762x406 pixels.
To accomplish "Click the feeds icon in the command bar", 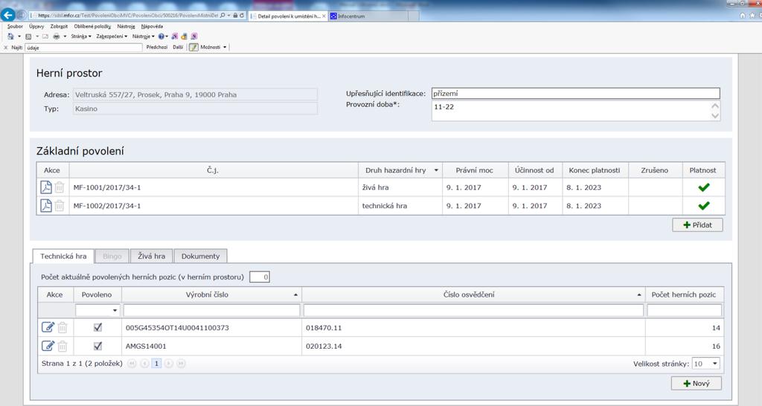I will (x=28, y=36).
